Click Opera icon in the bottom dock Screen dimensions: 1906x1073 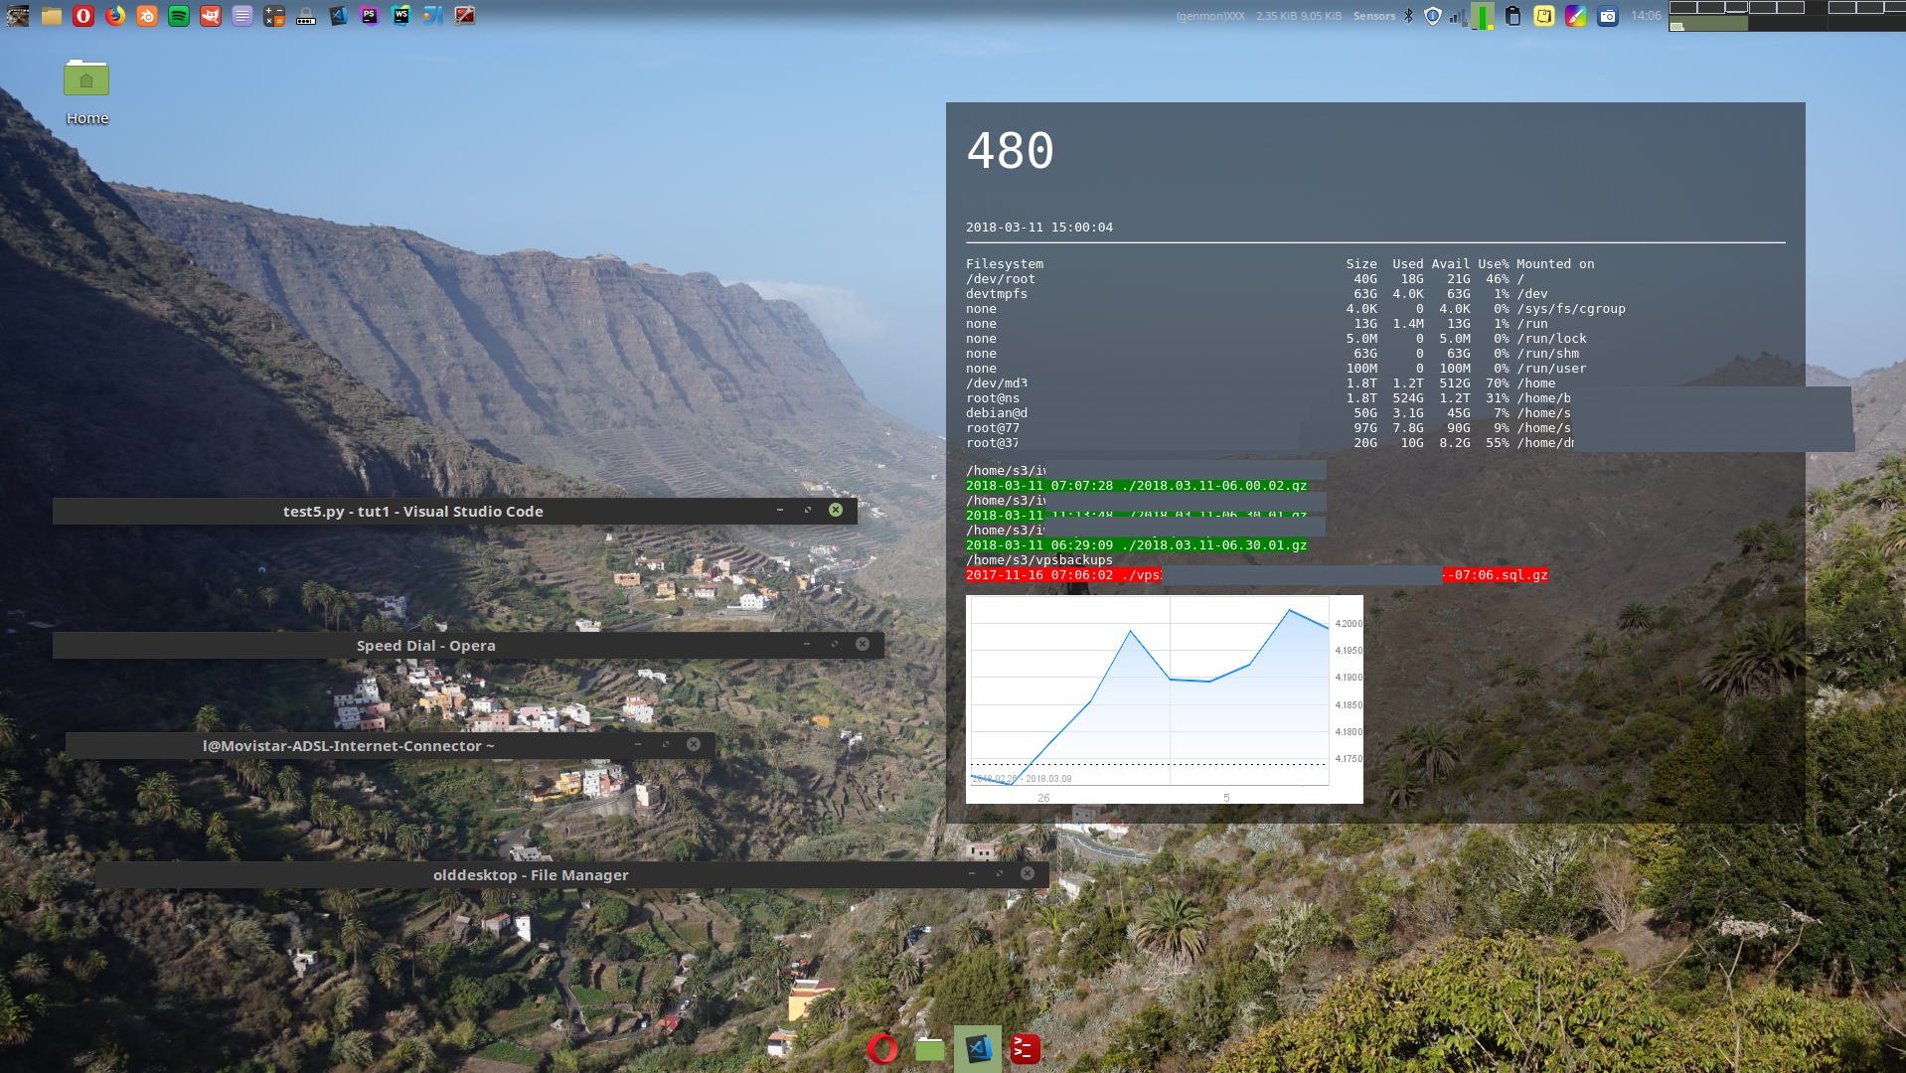(x=882, y=1049)
